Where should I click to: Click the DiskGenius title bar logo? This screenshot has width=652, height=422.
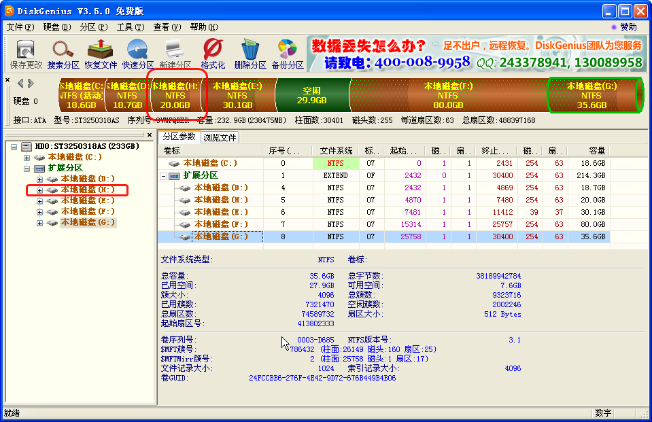(9, 11)
